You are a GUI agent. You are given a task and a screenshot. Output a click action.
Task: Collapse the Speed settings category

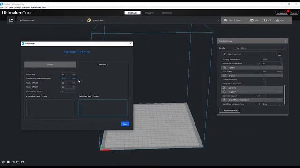(x=252, y=68)
